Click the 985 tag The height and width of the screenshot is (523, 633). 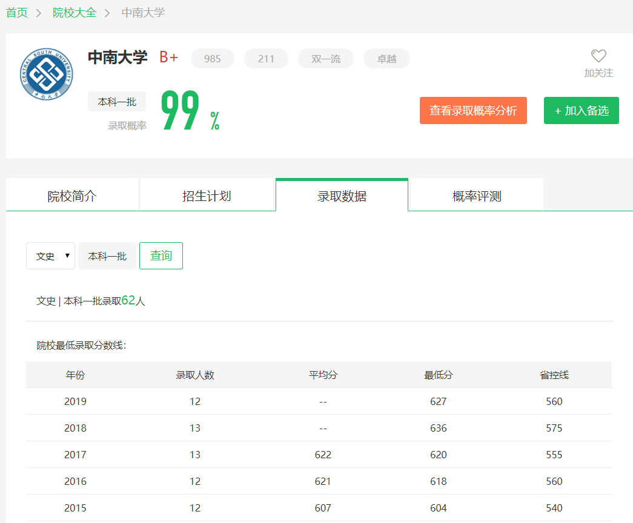(x=213, y=59)
